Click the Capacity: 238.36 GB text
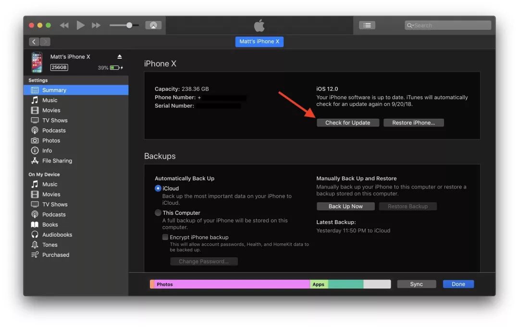This screenshot has width=519, height=327. [182, 89]
